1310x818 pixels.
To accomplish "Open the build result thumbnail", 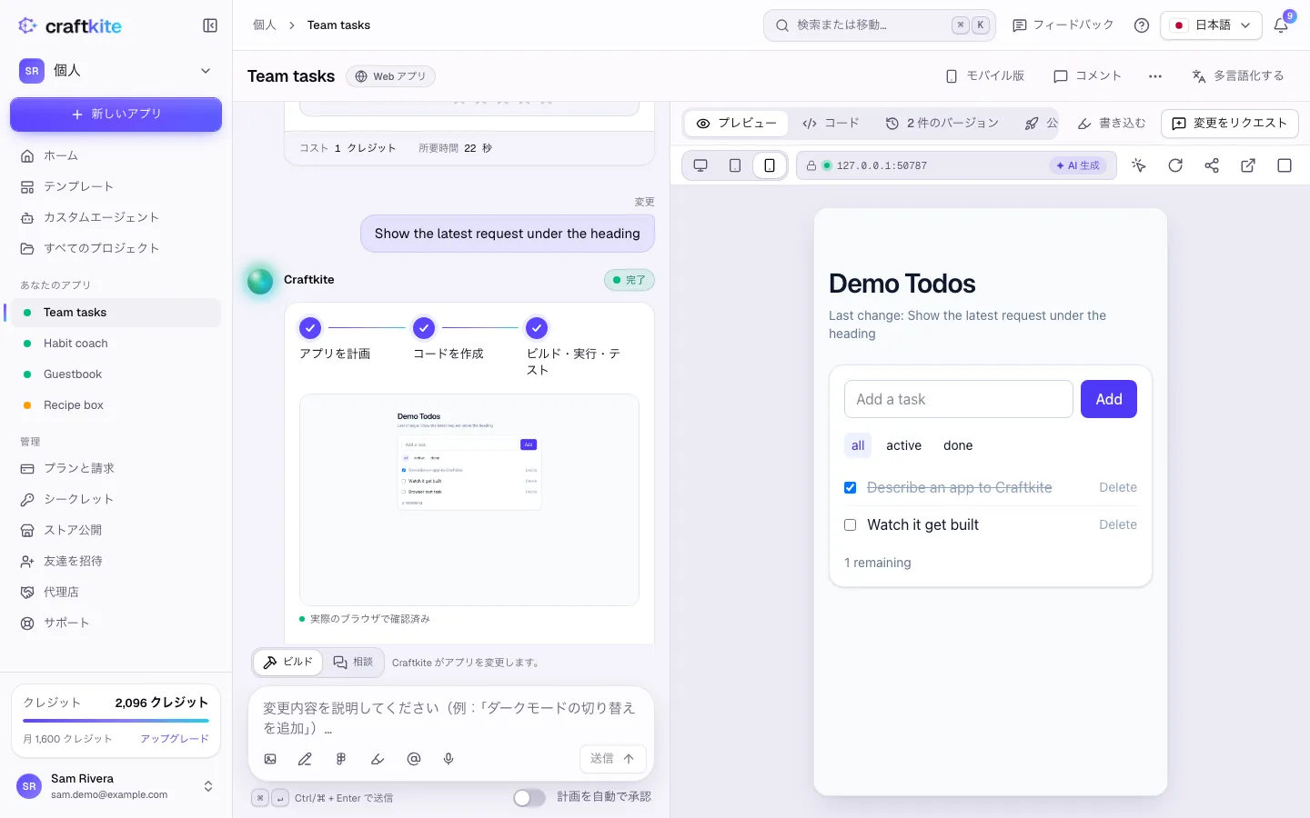I will pos(469,500).
